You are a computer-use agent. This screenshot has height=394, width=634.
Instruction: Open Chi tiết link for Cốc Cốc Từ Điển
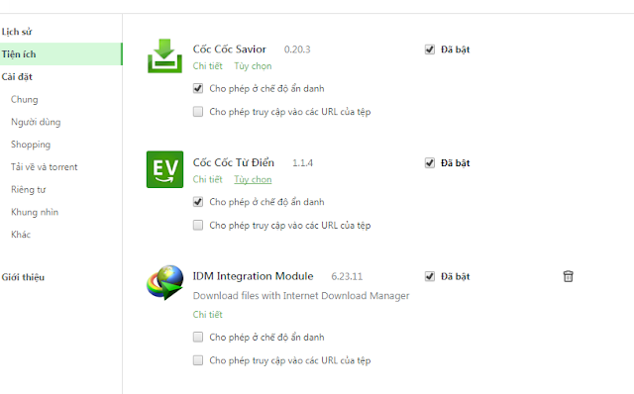point(208,179)
